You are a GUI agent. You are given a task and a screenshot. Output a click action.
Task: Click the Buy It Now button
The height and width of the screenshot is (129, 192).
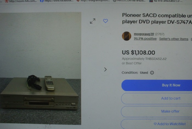pyautogui.click(x=157, y=85)
